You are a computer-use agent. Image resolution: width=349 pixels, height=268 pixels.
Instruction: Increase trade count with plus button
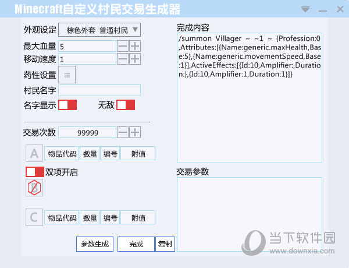tap(135, 132)
